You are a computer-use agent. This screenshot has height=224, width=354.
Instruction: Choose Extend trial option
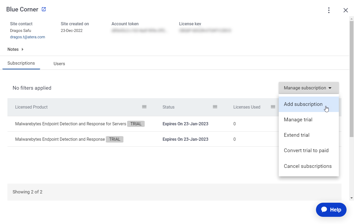point(309,135)
